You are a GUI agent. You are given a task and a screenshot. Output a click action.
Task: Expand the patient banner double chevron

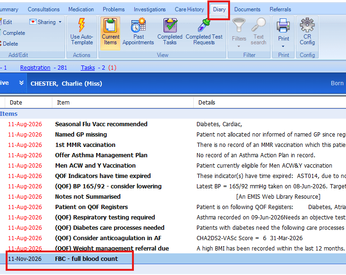click(x=21, y=83)
